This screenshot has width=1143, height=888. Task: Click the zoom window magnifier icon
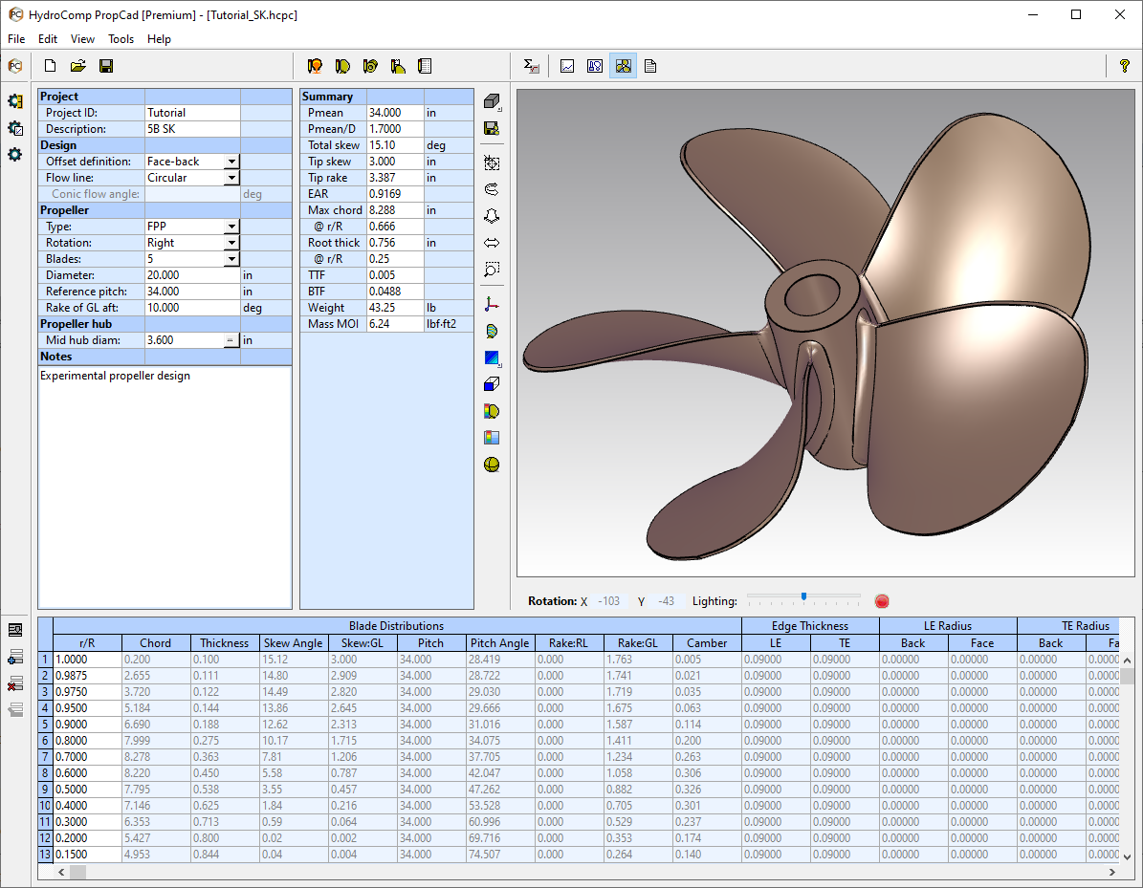[x=492, y=270]
